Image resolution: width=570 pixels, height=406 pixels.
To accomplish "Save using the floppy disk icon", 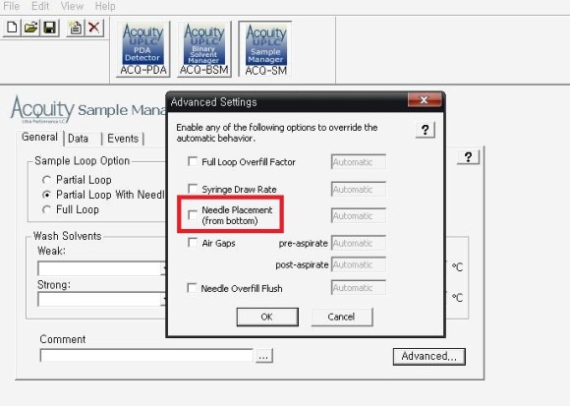I will tap(49, 28).
